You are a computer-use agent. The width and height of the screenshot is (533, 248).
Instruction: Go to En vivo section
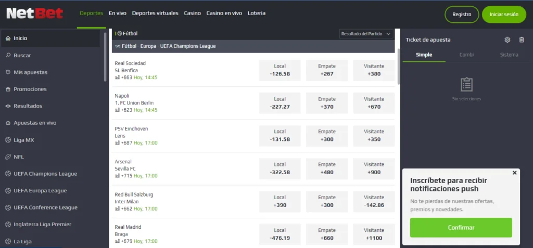(118, 13)
